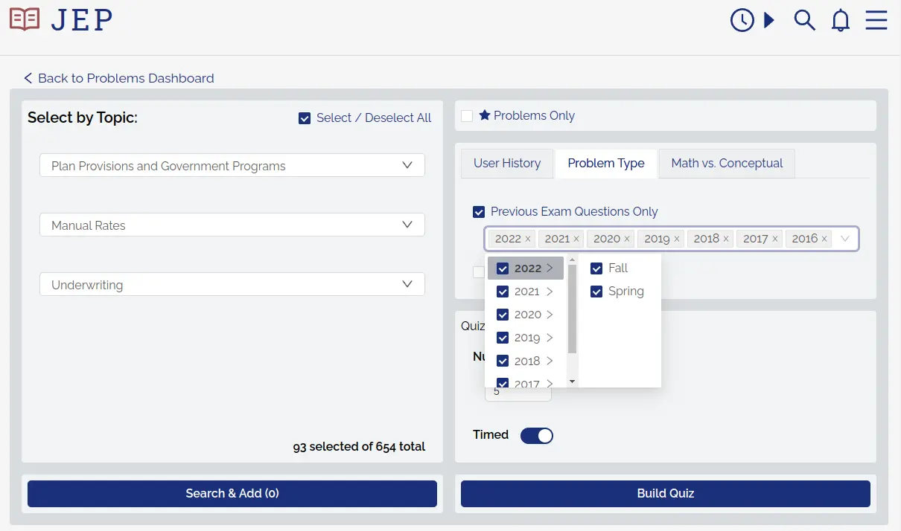The image size is (901, 531).
Task: Uncheck Previous Exam Questions Only
Action: (x=479, y=211)
